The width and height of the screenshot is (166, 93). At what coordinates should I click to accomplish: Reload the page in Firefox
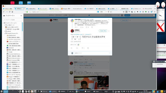tap(10, 12)
